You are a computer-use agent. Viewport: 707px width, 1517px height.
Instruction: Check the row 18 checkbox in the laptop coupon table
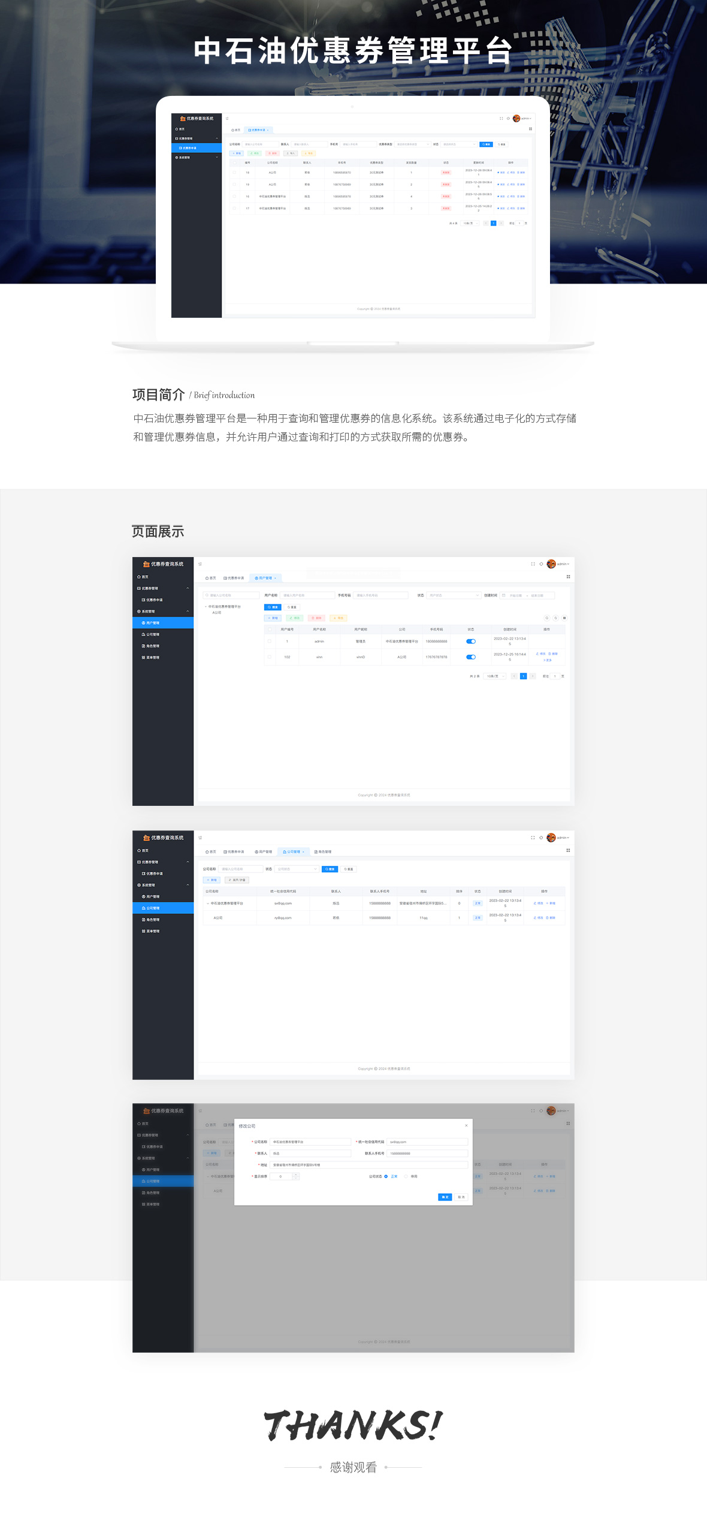(234, 172)
